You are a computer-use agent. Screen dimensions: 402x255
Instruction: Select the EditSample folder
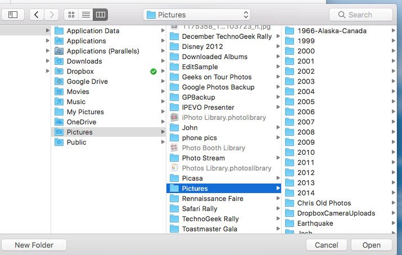pos(224,67)
